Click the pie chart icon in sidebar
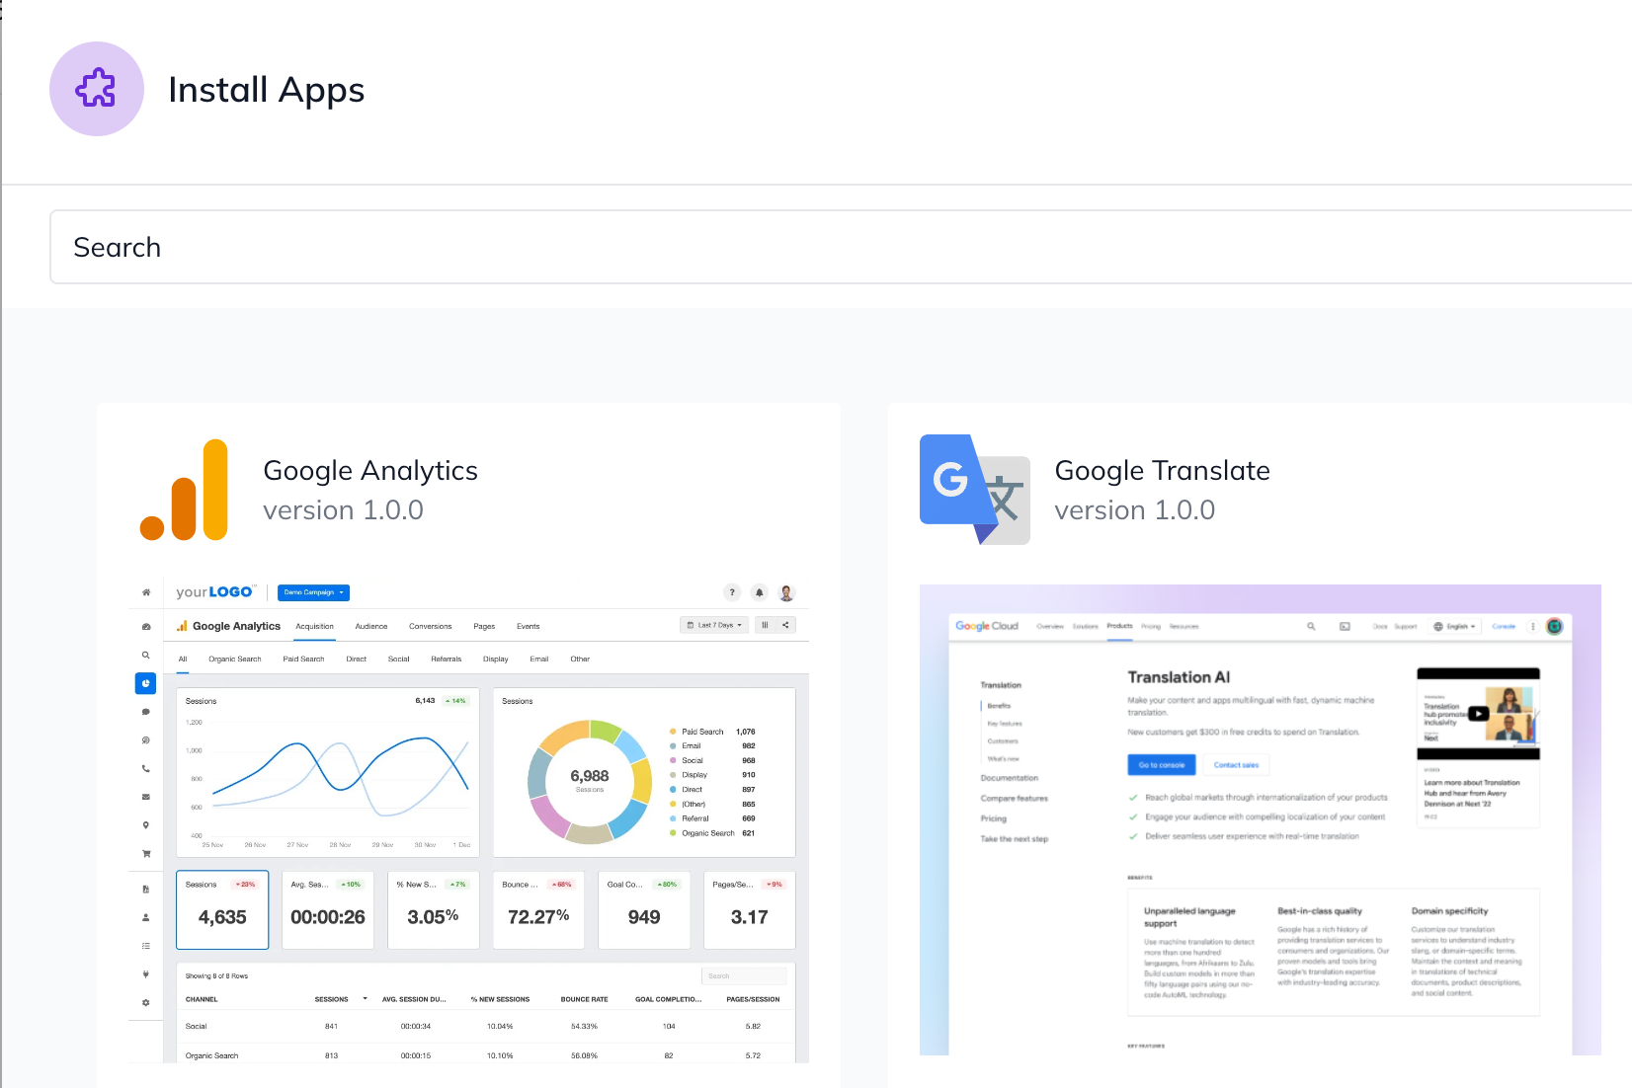The width and height of the screenshot is (1632, 1088). click(145, 683)
